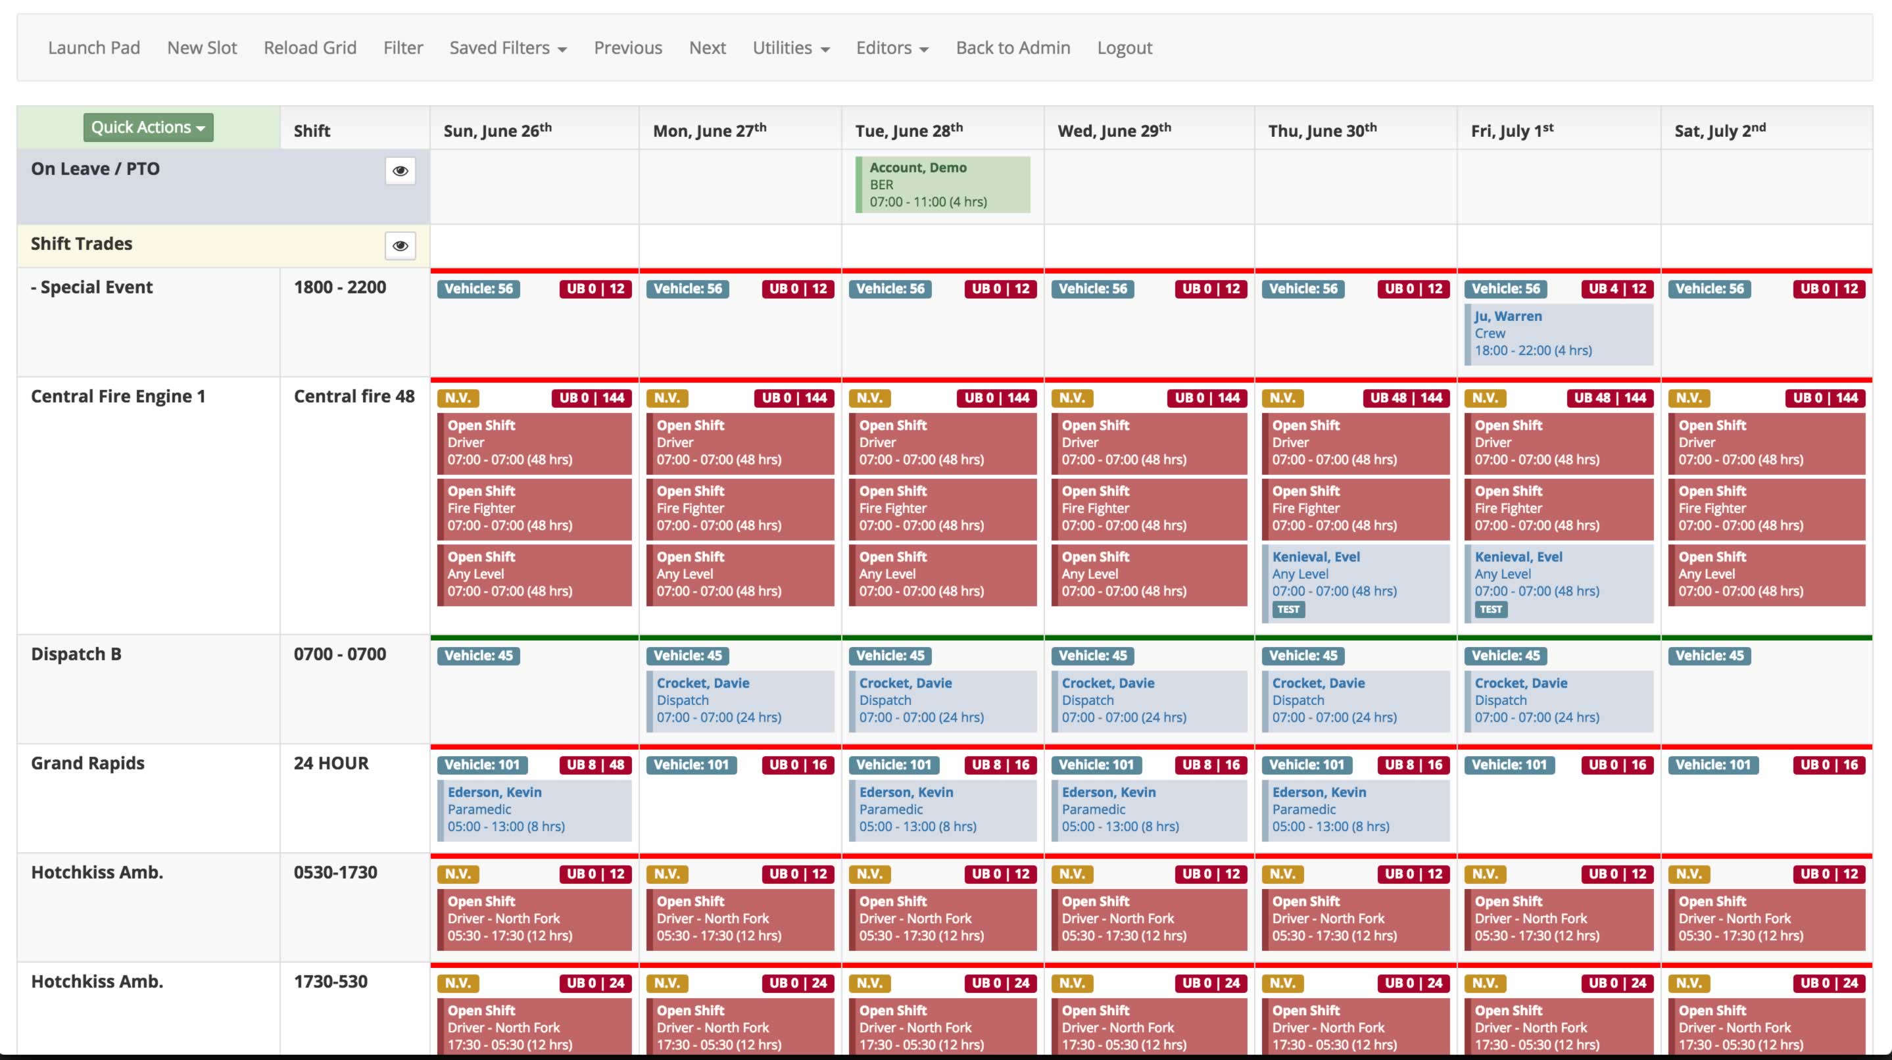
Task: Open Crocket, Davie Dispatch shift on Monday
Action: (x=740, y=701)
